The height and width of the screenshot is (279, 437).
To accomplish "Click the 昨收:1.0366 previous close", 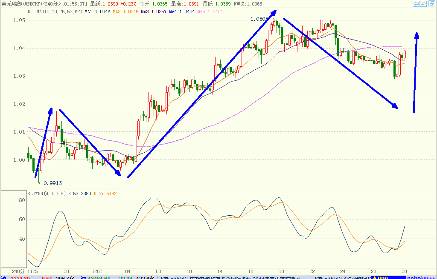I will 248,4.
